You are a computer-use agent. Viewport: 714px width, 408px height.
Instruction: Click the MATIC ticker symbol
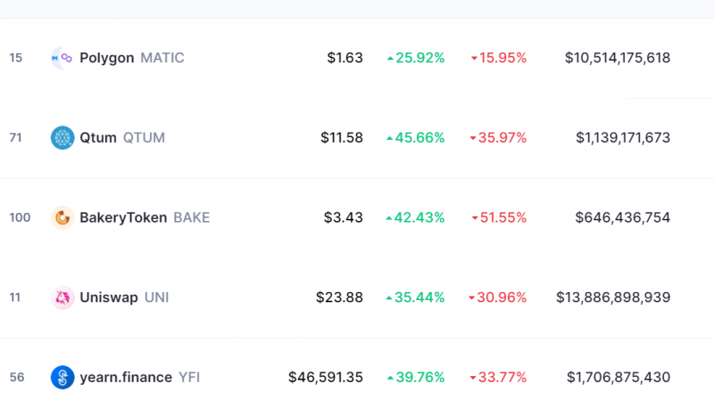[162, 58]
